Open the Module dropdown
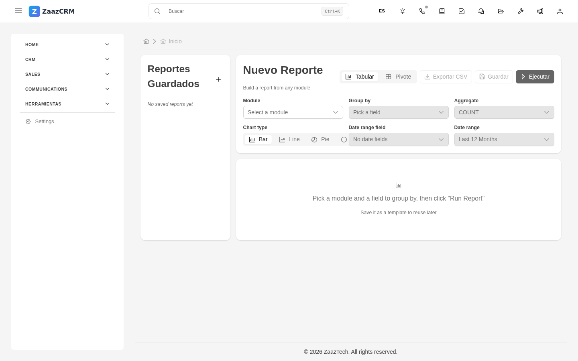The height and width of the screenshot is (361, 578). (x=293, y=112)
